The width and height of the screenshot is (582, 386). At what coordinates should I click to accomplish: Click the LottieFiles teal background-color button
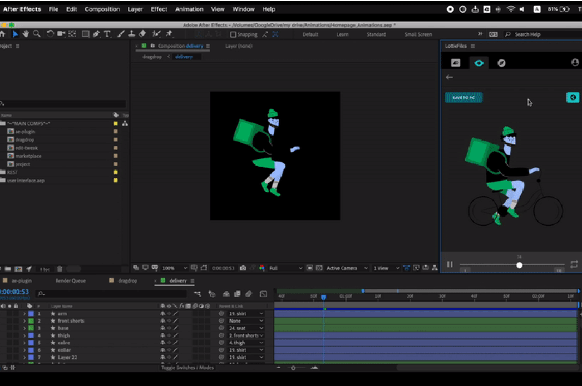[x=573, y=97]
